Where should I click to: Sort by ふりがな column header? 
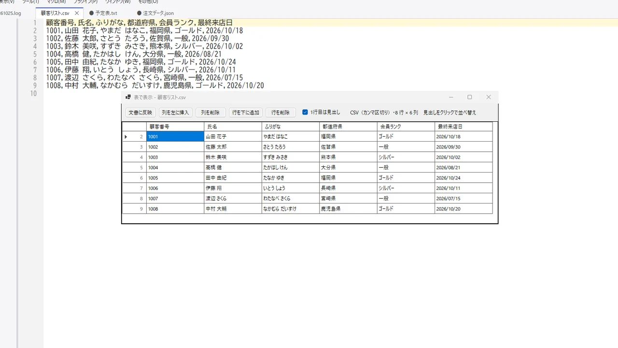tap(291, 127)
